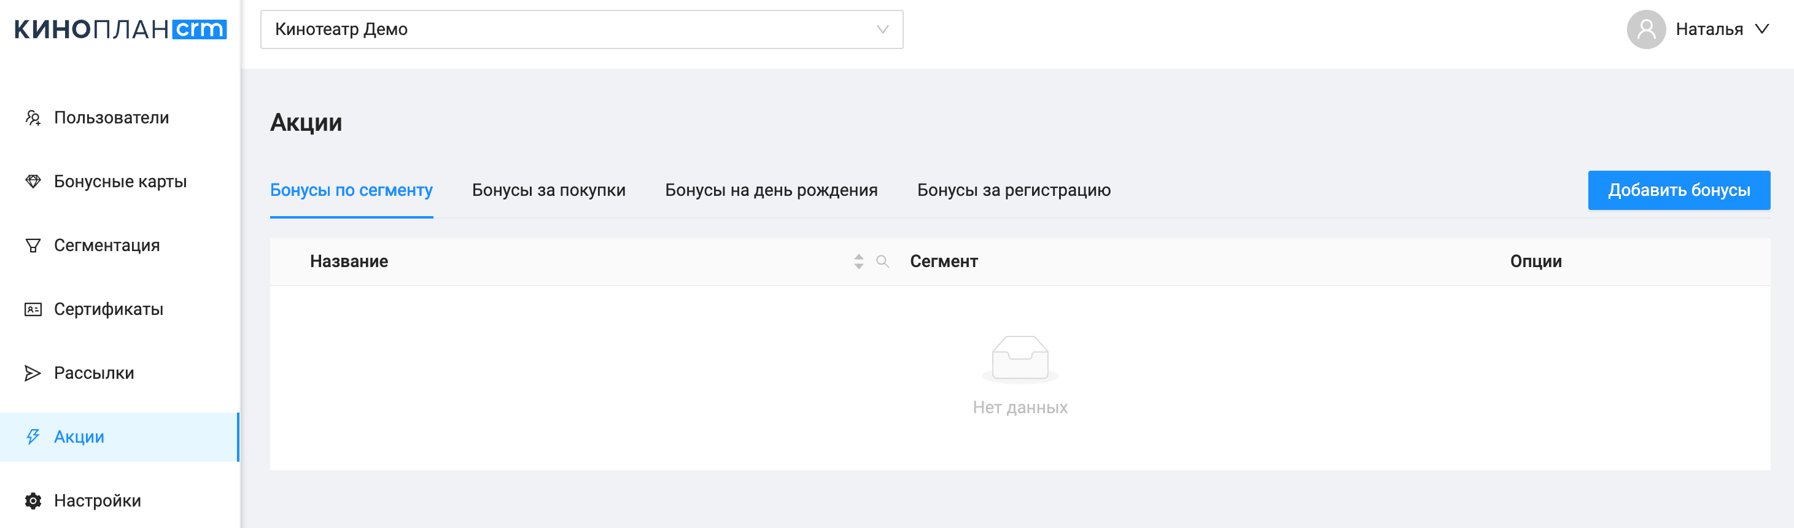Open the Кинотеатр Демо cinema dropdown
The height and width of the screenshot is (528, 1794).
(x=581, y=29)
